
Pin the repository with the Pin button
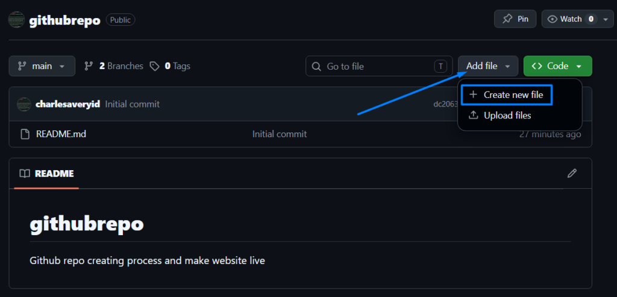515,19
